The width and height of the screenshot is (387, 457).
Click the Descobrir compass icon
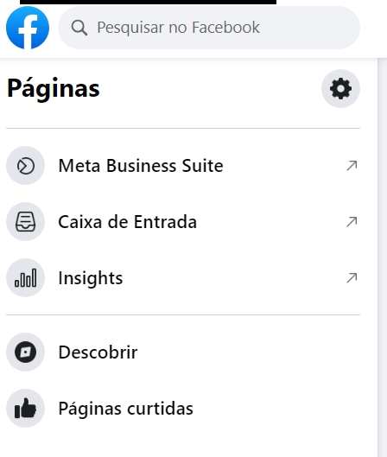25,352
